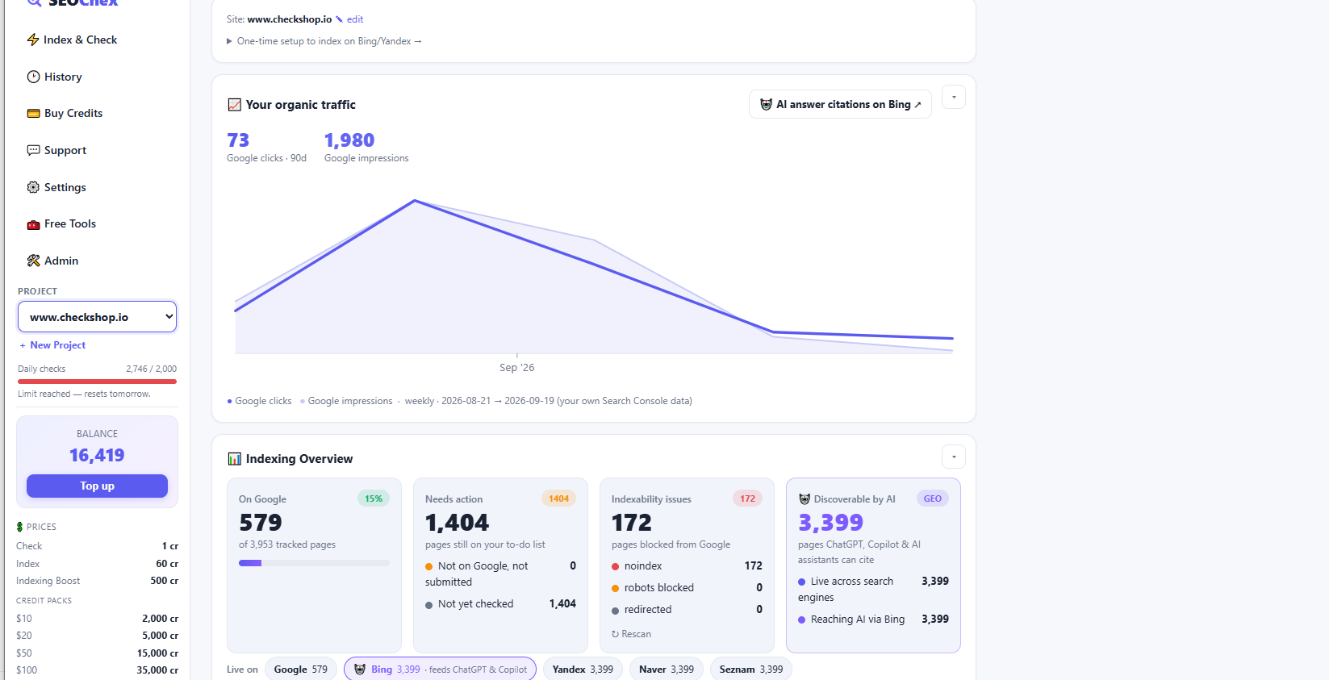Click the Admin wrench icon

(33, 261)
